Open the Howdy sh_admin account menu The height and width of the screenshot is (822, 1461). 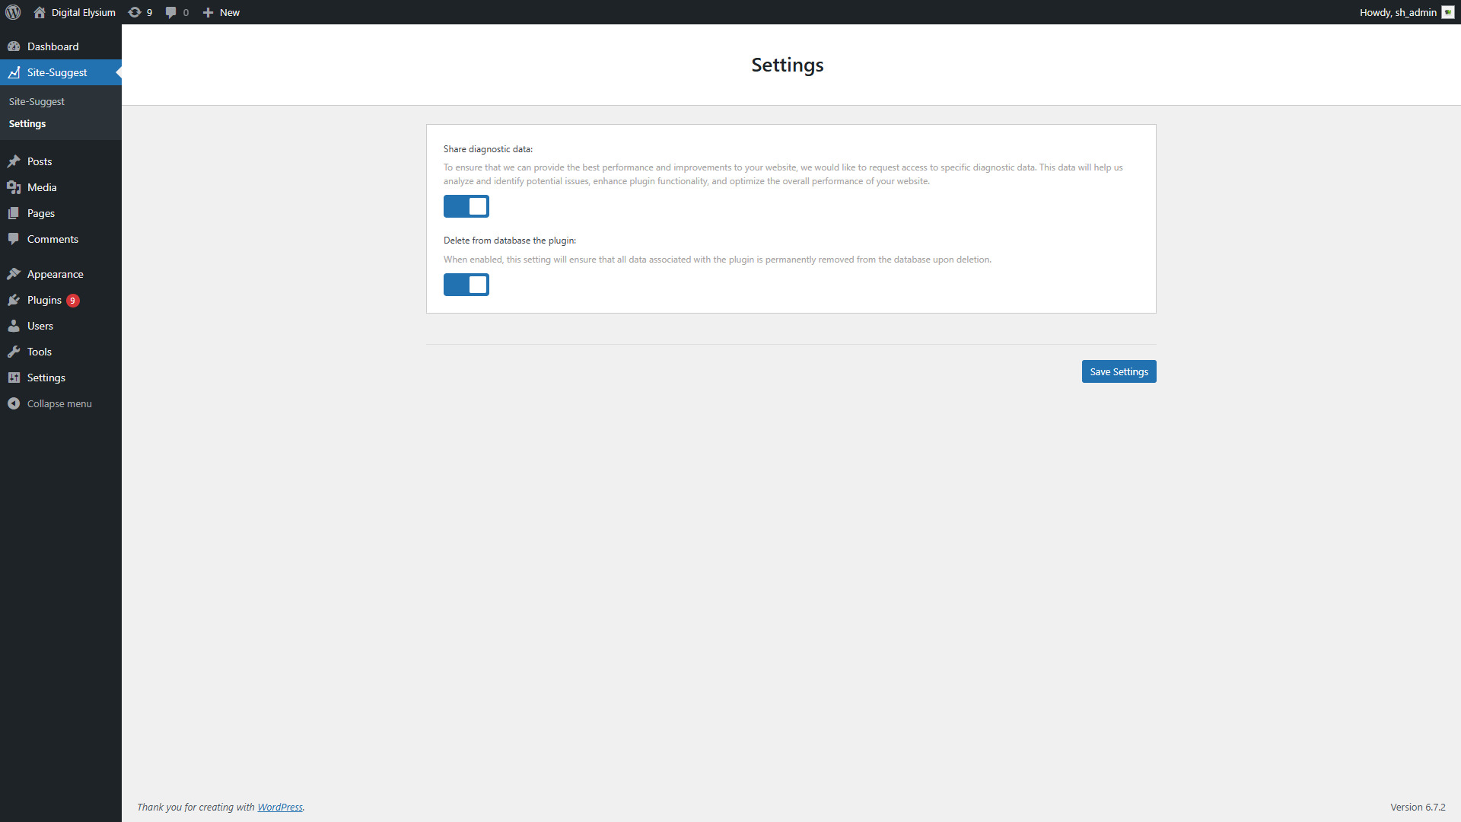(x=1405, y=12)
